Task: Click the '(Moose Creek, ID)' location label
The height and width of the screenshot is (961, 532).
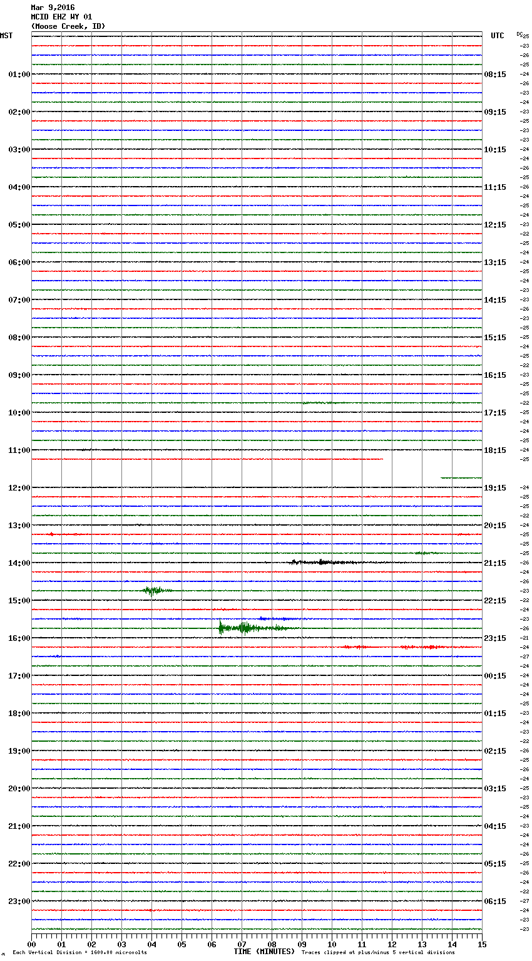Action: [68, 26]
